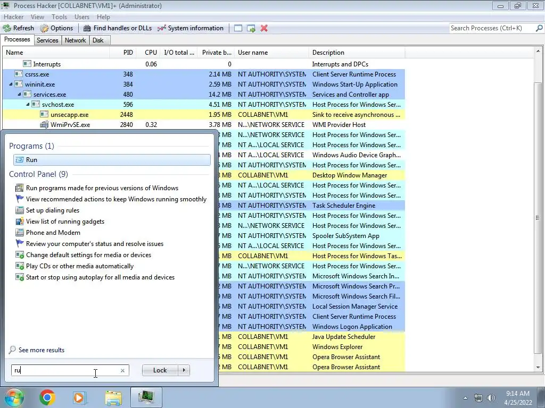Click the find window and thread icon
The image size is (545, 408).
point(251,28)
